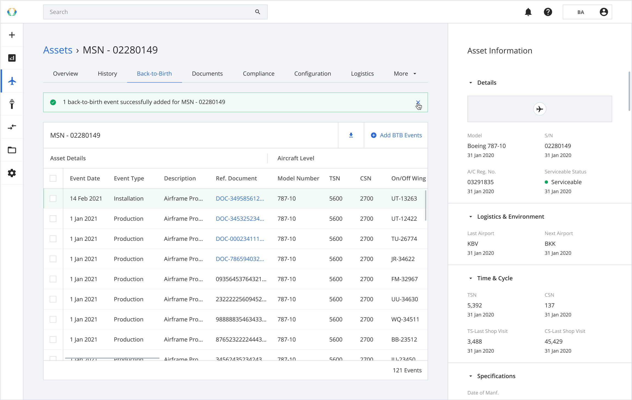This screenshot has height=400, width=632.
Task: Open the More tab dropdown
Action: [x=405, y=73]
